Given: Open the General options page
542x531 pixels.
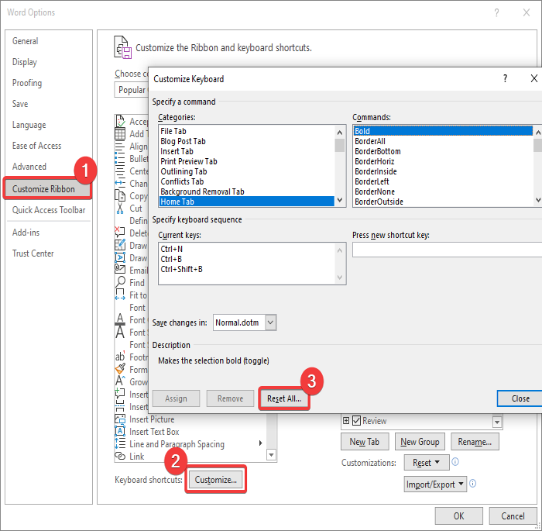Looking at the screenshot, I should [x=26, y=41].
